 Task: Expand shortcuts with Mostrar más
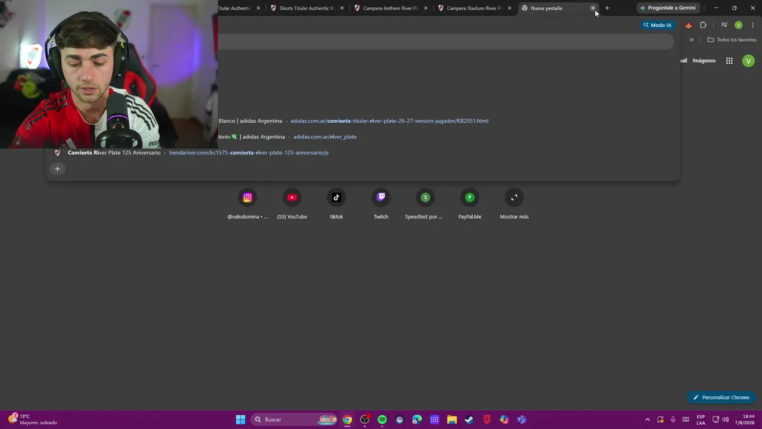[514, 204]
